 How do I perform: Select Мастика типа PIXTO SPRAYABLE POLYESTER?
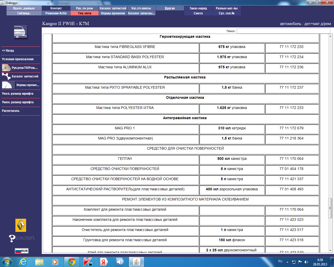click(x=125, y=88)
